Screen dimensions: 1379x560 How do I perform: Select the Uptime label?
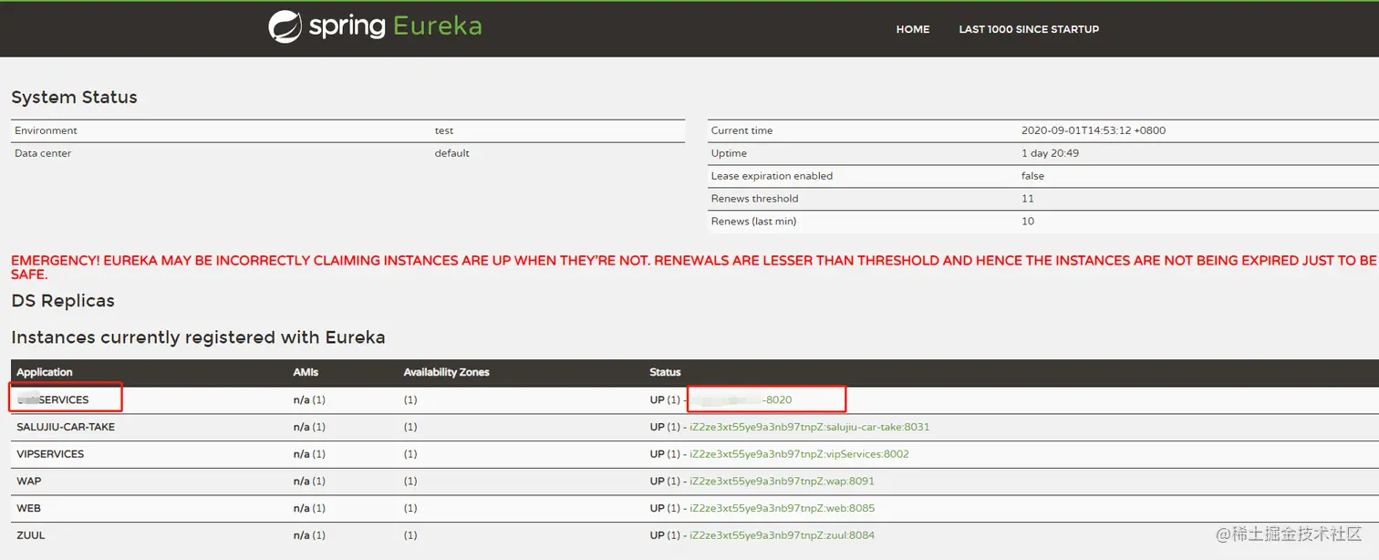pos(729,153)
